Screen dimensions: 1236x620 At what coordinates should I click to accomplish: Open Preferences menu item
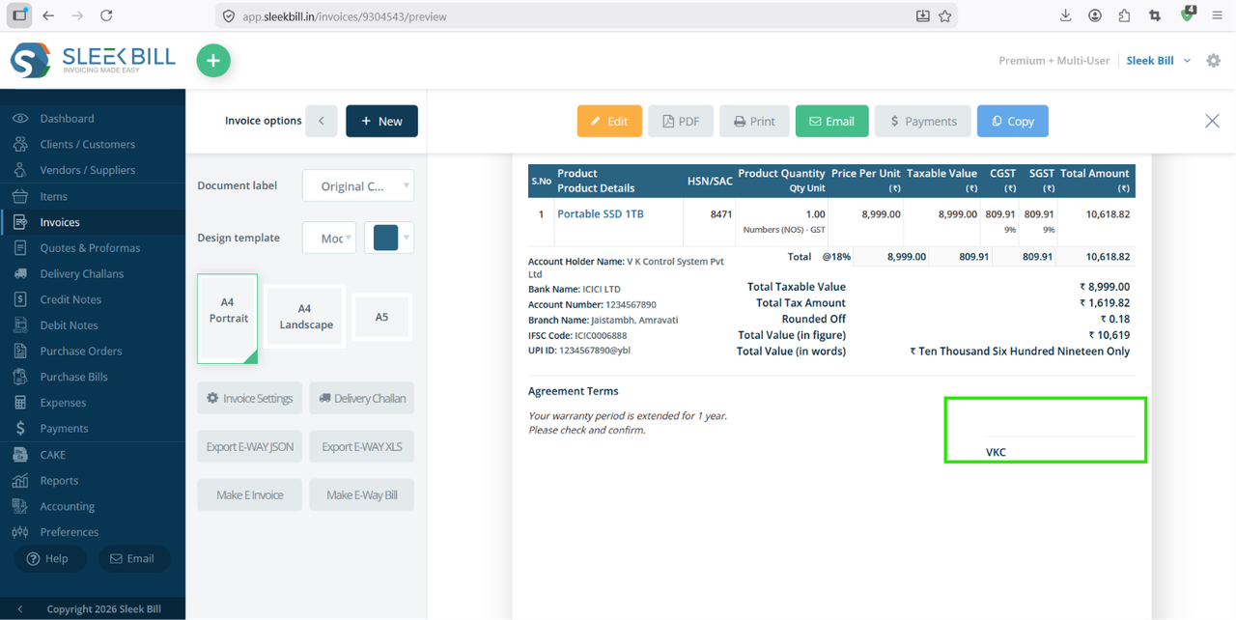point(69,532)
